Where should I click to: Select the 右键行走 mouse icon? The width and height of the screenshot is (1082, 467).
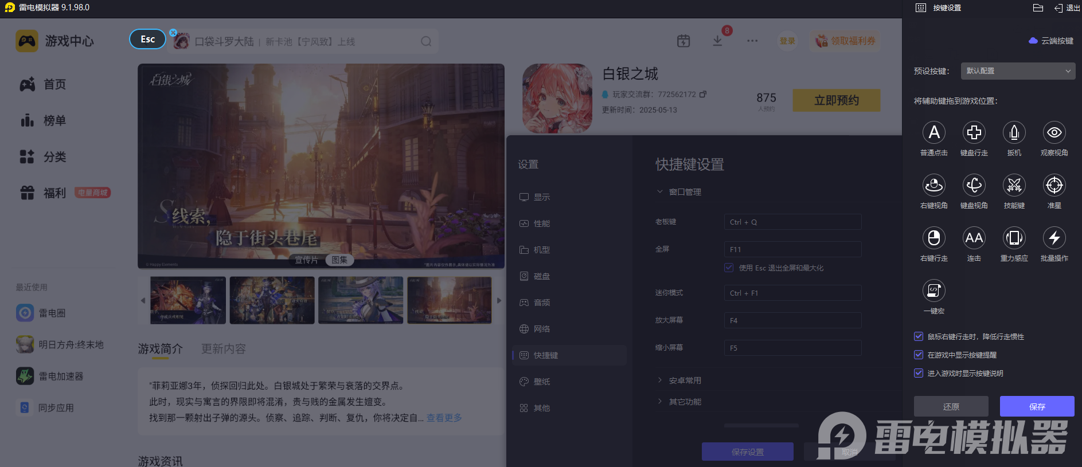coord(934,238)
